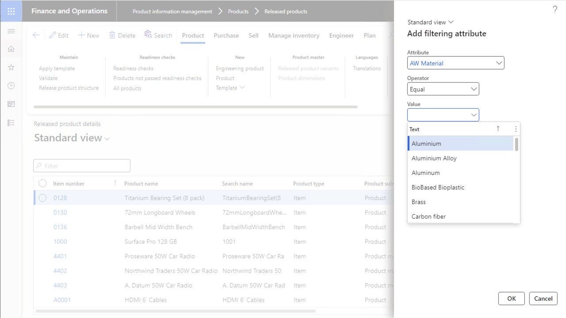Select the row 0128 radio circle
Screen dimensions: 566x318
pyautogui.click(x=42, y=198)
